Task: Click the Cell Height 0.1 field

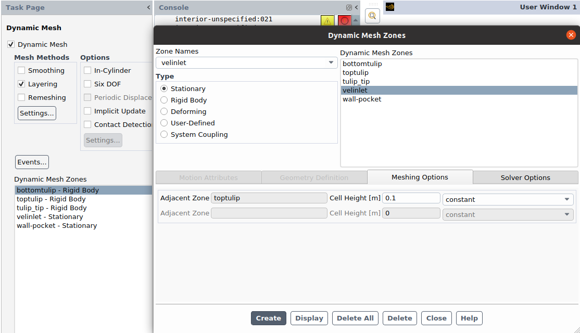Action: click(x=411, y=198)
